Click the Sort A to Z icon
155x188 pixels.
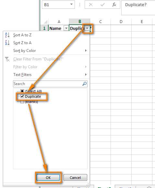(7, 35)
